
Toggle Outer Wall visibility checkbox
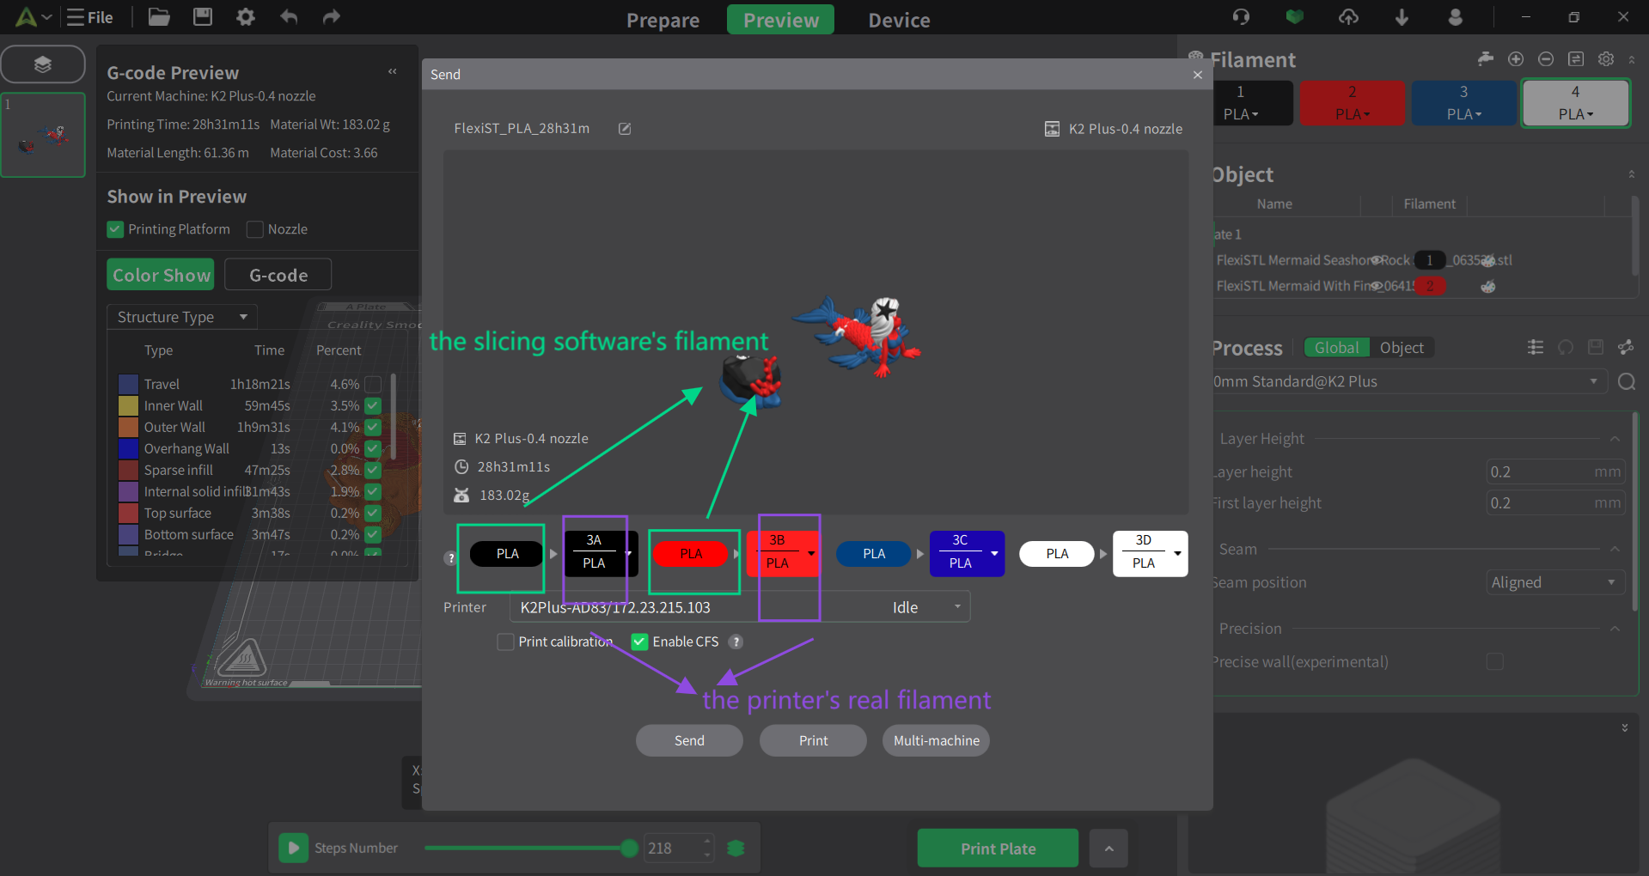[x=373, y=427]
